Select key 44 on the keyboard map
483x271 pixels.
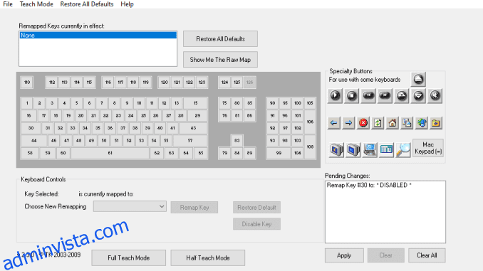click(34, 141)
